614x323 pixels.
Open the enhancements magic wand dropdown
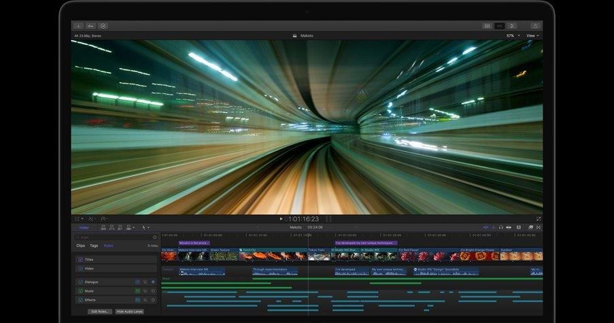tap(92, 219)
